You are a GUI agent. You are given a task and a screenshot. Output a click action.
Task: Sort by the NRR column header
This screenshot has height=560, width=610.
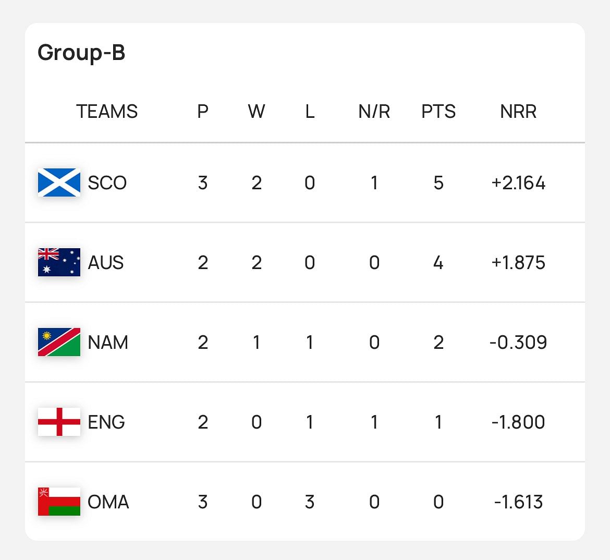tap(518, 112)
